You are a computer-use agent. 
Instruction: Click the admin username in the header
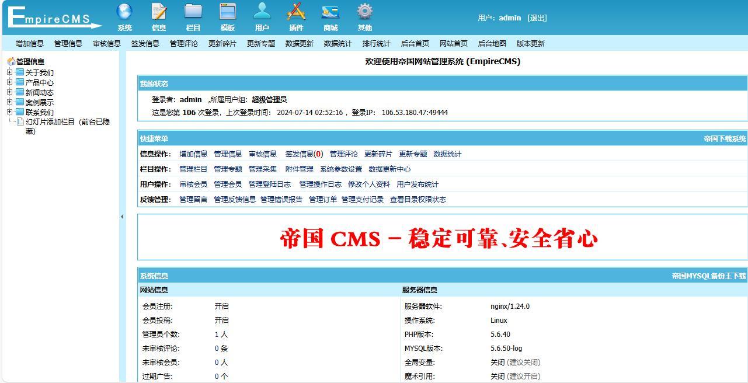(510, 18)
